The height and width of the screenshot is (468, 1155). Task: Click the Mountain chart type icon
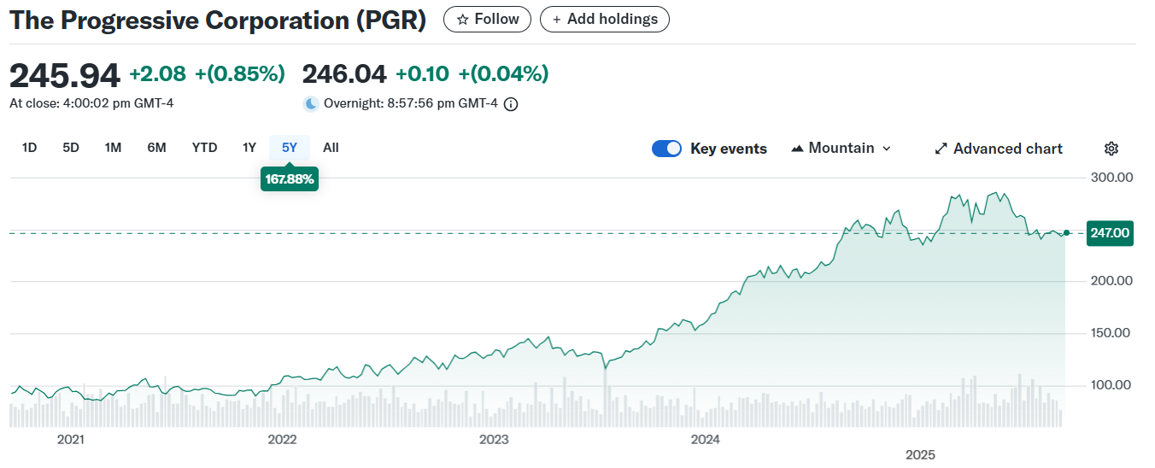click(797, 149)
